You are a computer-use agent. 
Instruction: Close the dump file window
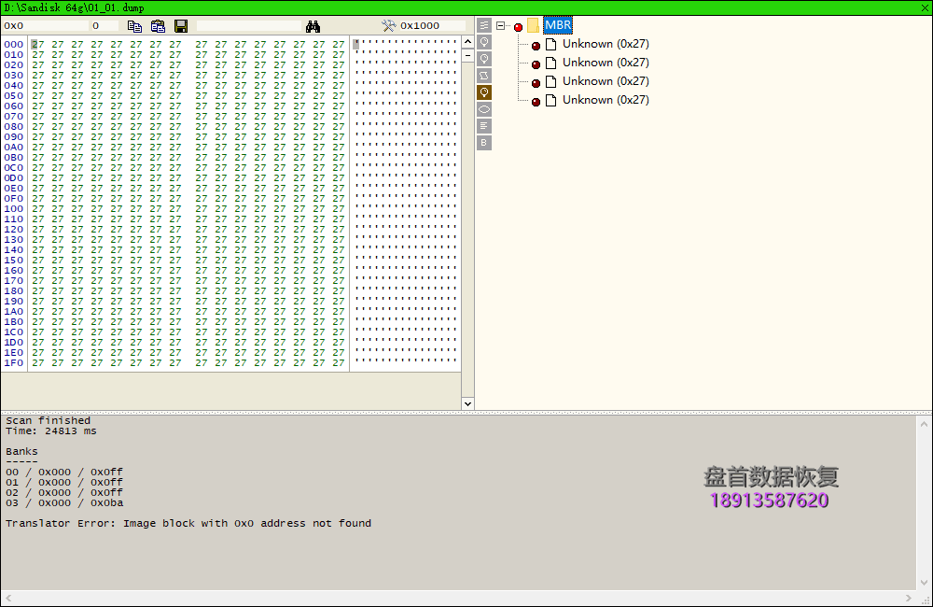(x=925, y=7)
